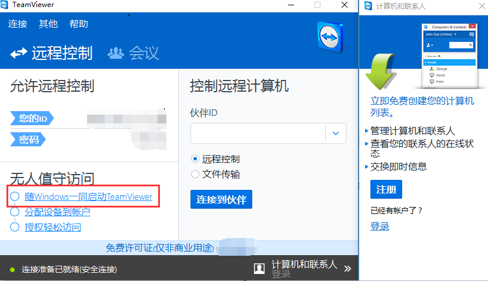Expand the 伙伴ID dropdown arrow
Image resolution: width=488 pixels, height=281 pixels.
click(336, 133)
